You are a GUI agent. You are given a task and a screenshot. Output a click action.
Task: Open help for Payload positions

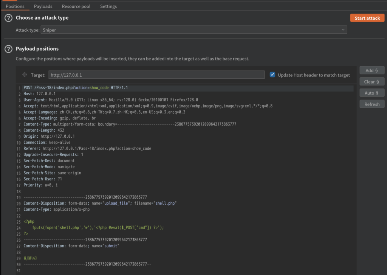[x=8, y=49]
